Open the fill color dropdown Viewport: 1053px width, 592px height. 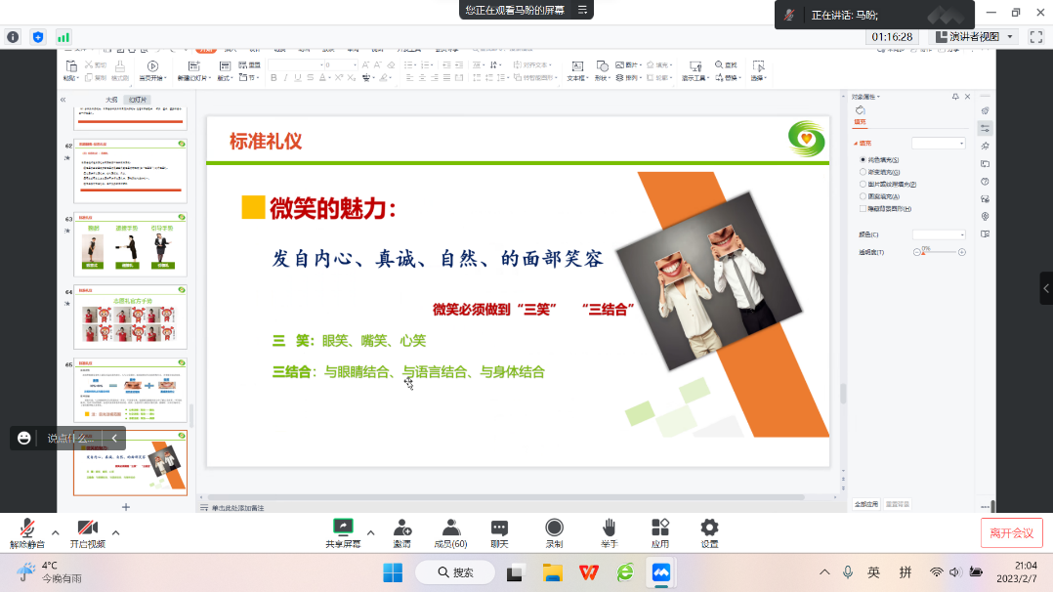click(x=938, y=234)
